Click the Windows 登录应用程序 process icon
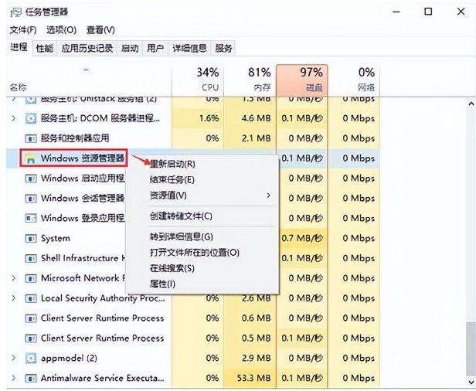The width and height of the screenshot is (476, 391). [31, 218]
